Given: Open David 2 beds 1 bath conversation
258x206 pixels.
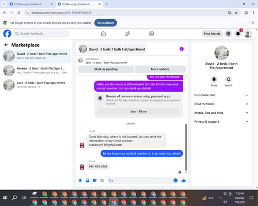Looking at the screenshot, I should (x=36, y=56).
